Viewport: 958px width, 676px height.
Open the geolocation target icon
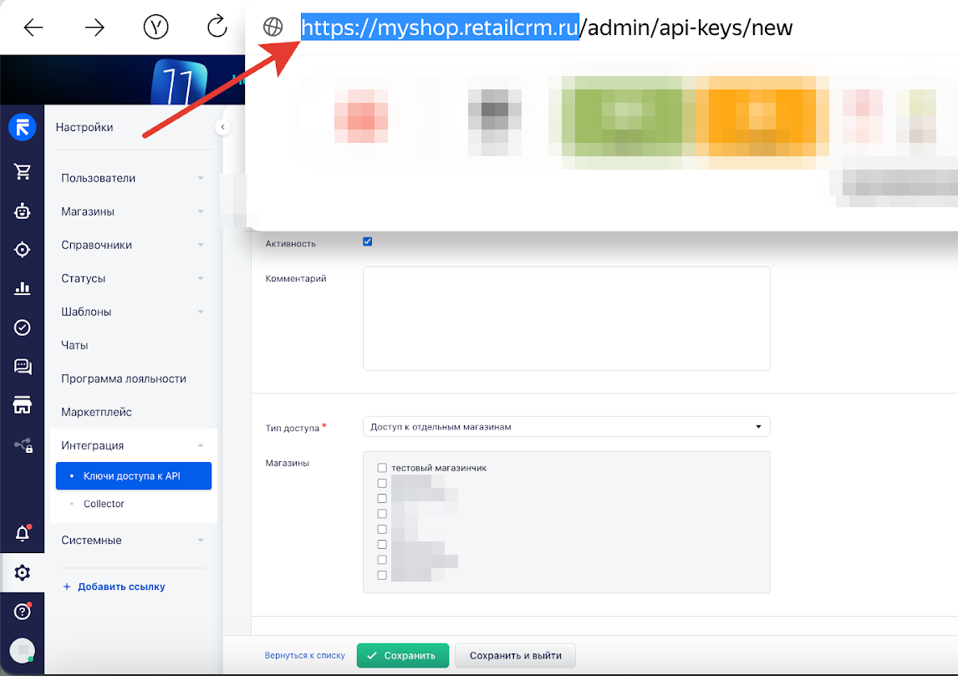tap(23, 248)
